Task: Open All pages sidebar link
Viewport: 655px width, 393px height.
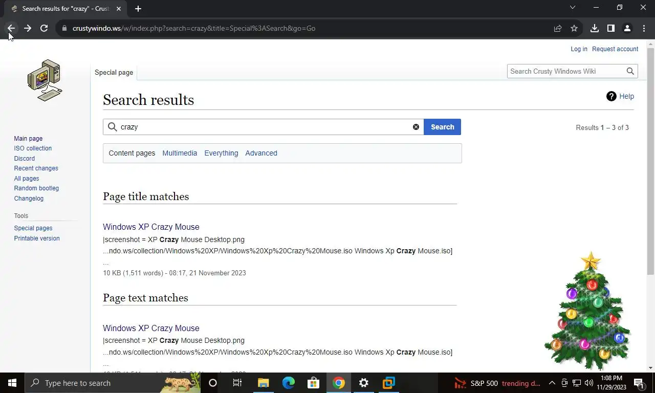Action: click(27, 179)
